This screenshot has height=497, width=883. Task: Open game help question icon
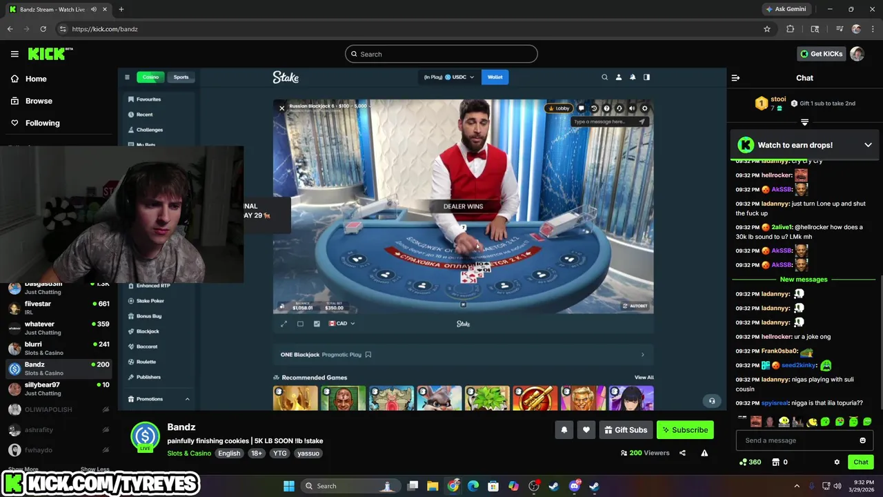point(606,108)
